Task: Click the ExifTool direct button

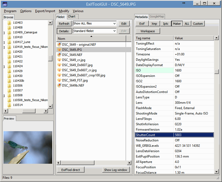Action: point(71,170)
